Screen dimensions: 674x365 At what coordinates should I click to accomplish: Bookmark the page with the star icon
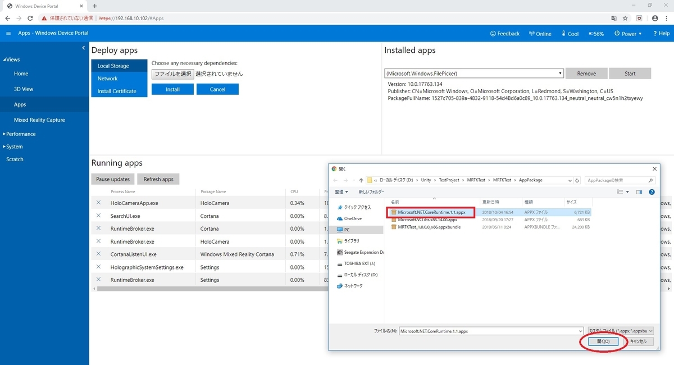tap(625, 18)
